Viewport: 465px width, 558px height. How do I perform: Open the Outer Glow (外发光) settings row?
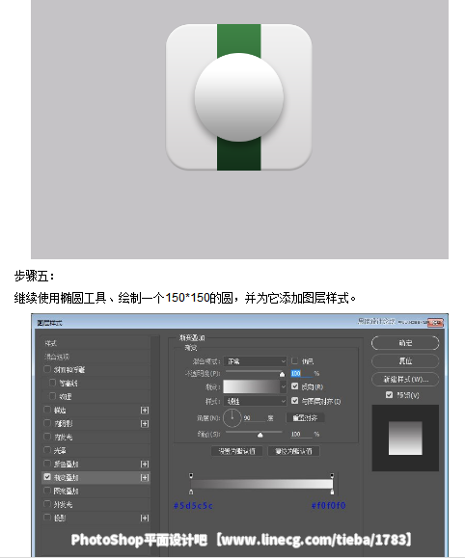click(x=96, y=504)
